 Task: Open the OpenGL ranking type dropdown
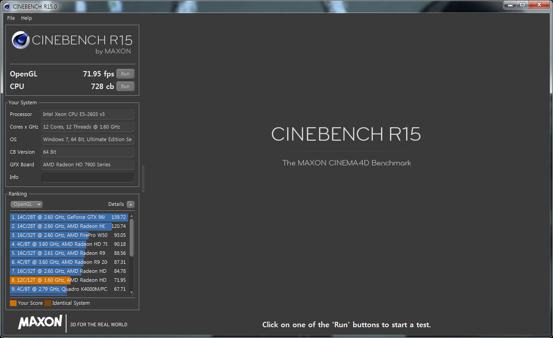tap(27, 204)
